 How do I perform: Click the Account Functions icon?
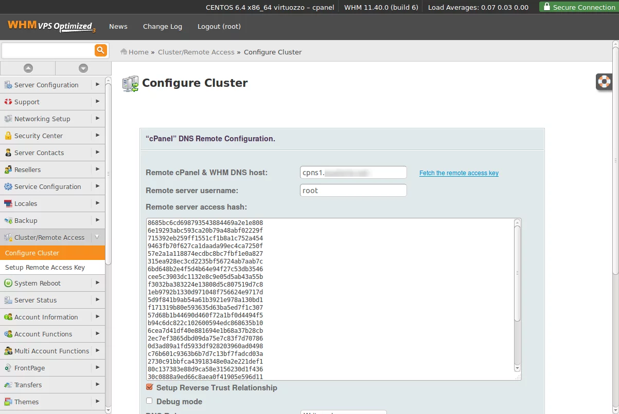8,334
